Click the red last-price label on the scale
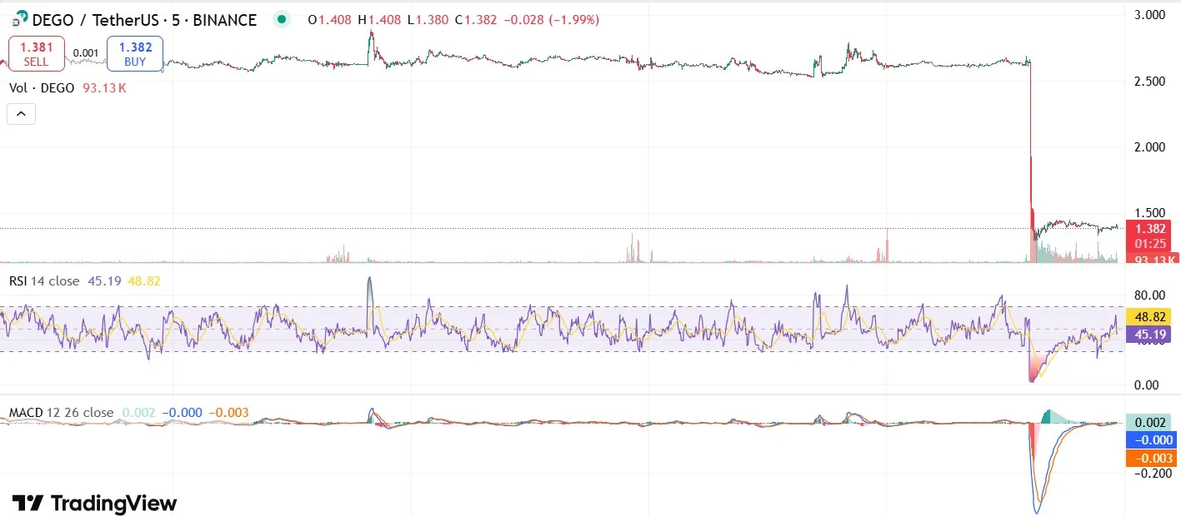This screenshot has width=1181, height=516. tap(1151, 227)
